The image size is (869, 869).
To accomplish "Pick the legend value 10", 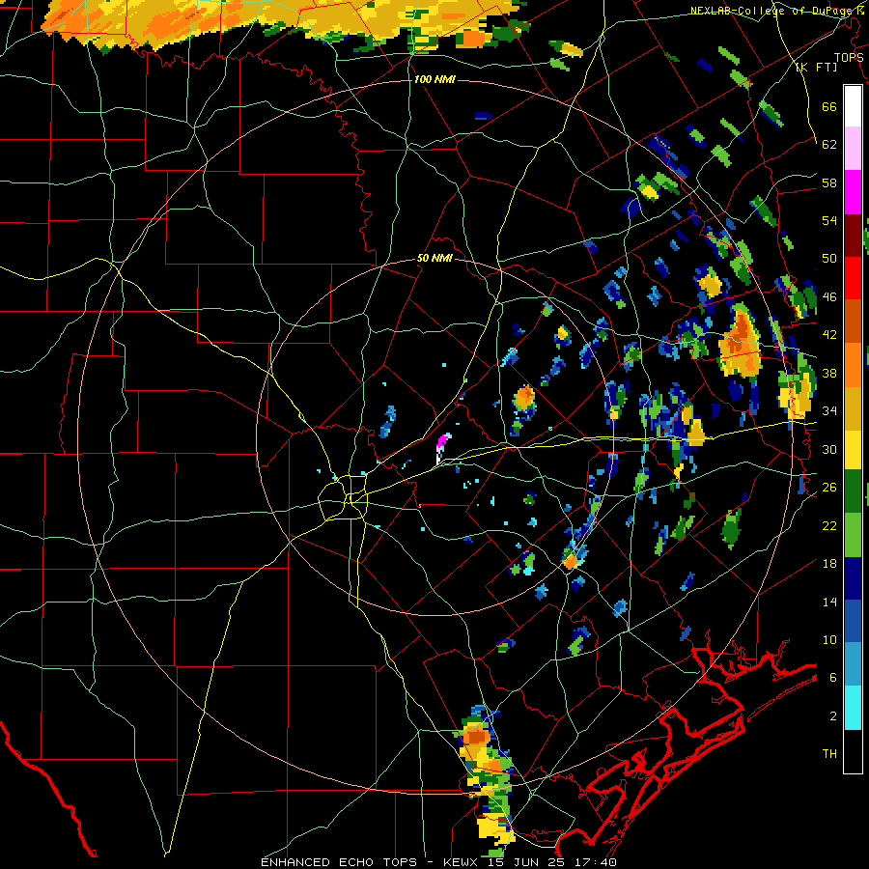I will click(x=829, y=639).
